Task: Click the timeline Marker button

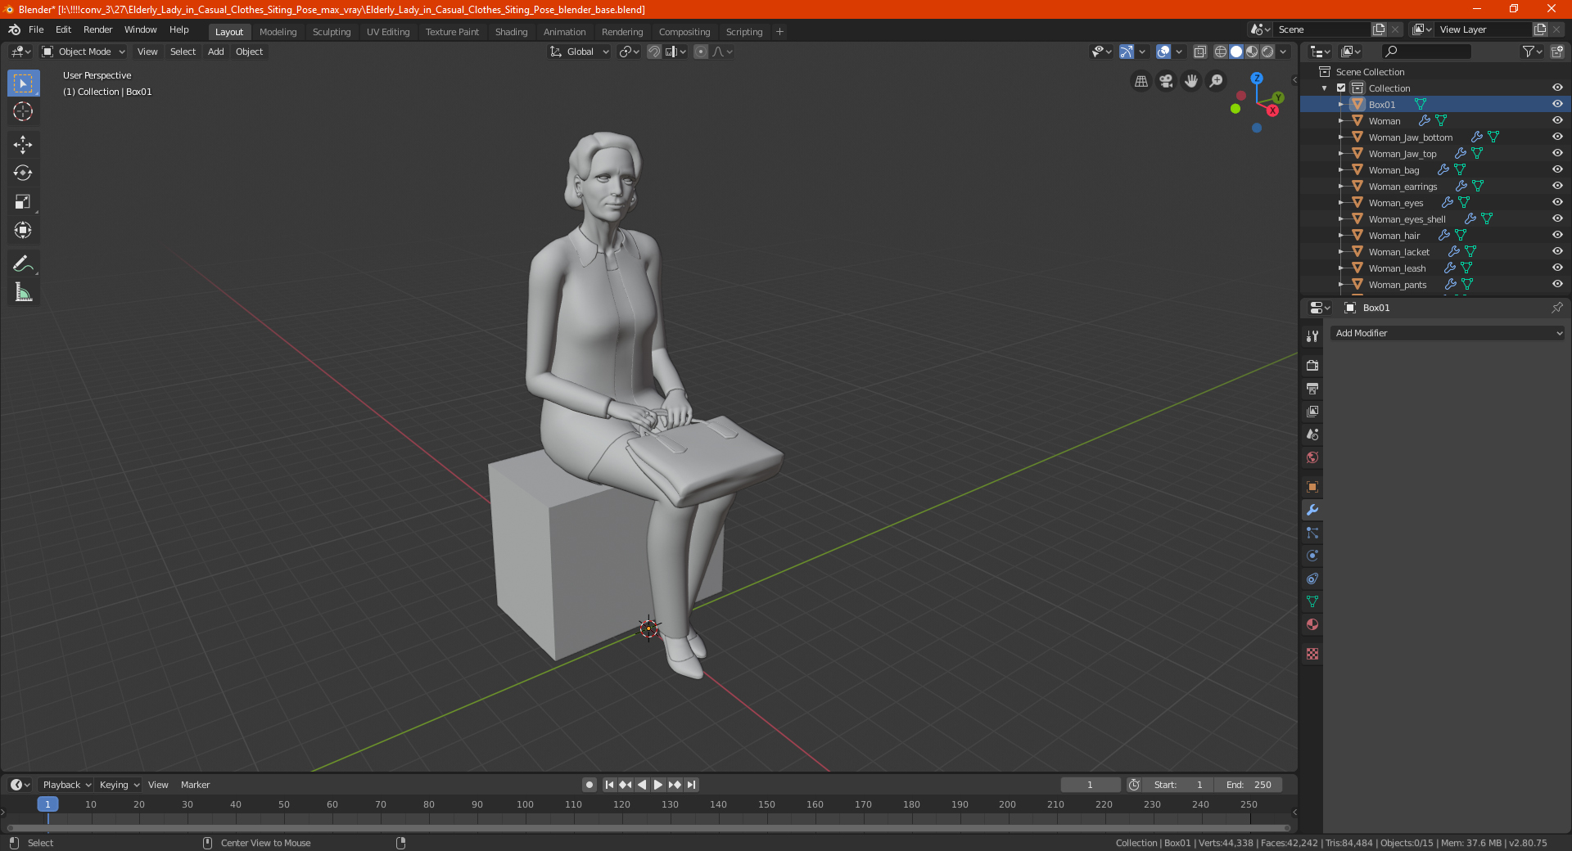Action: click(x=196, y=785)
